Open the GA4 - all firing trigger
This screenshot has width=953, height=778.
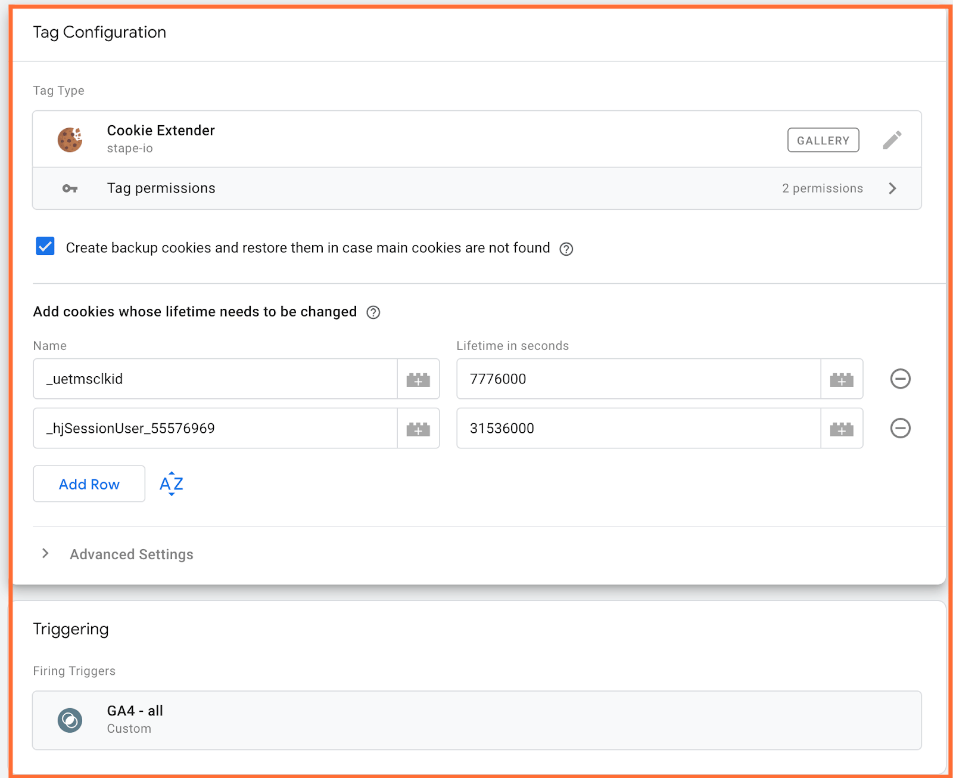477,720
